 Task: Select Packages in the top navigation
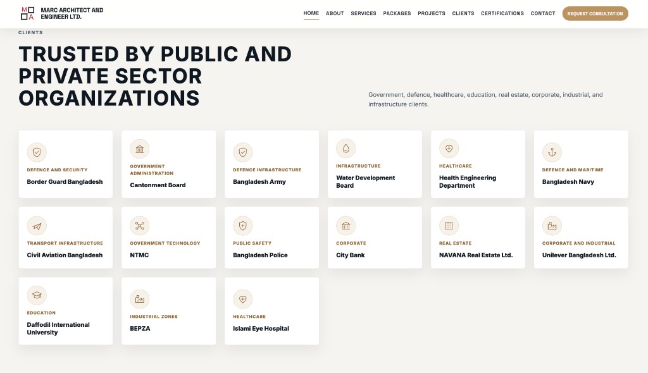pyautogui.click(x=397, y=14)
